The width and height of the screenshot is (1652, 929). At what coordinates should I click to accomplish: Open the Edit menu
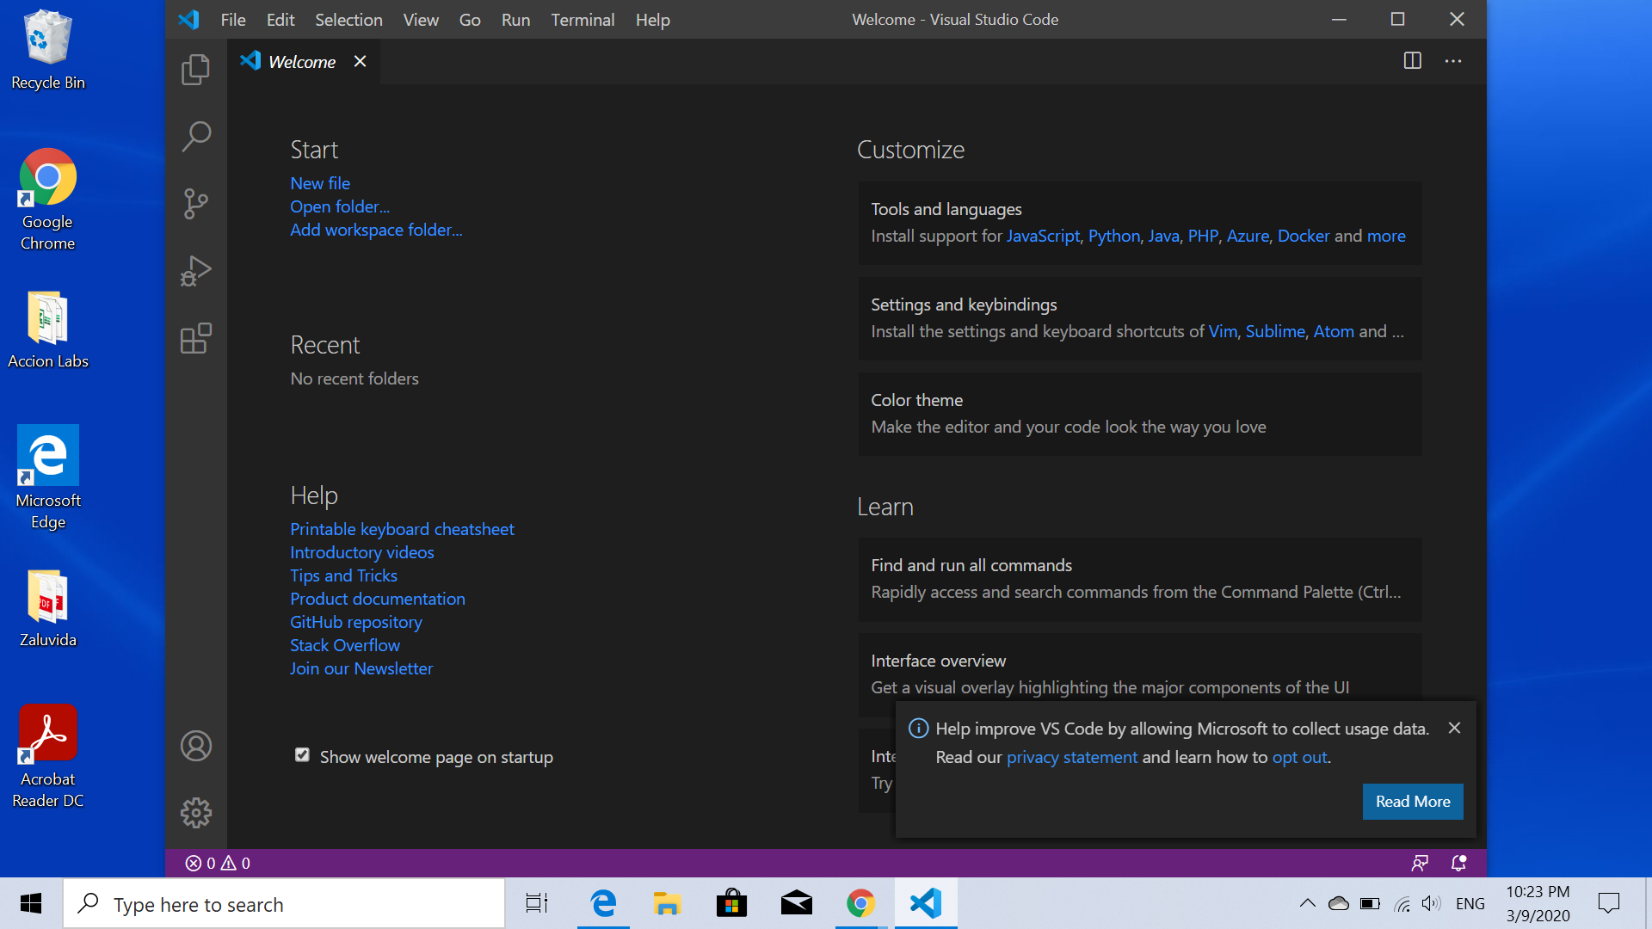[x=280, y=19]
